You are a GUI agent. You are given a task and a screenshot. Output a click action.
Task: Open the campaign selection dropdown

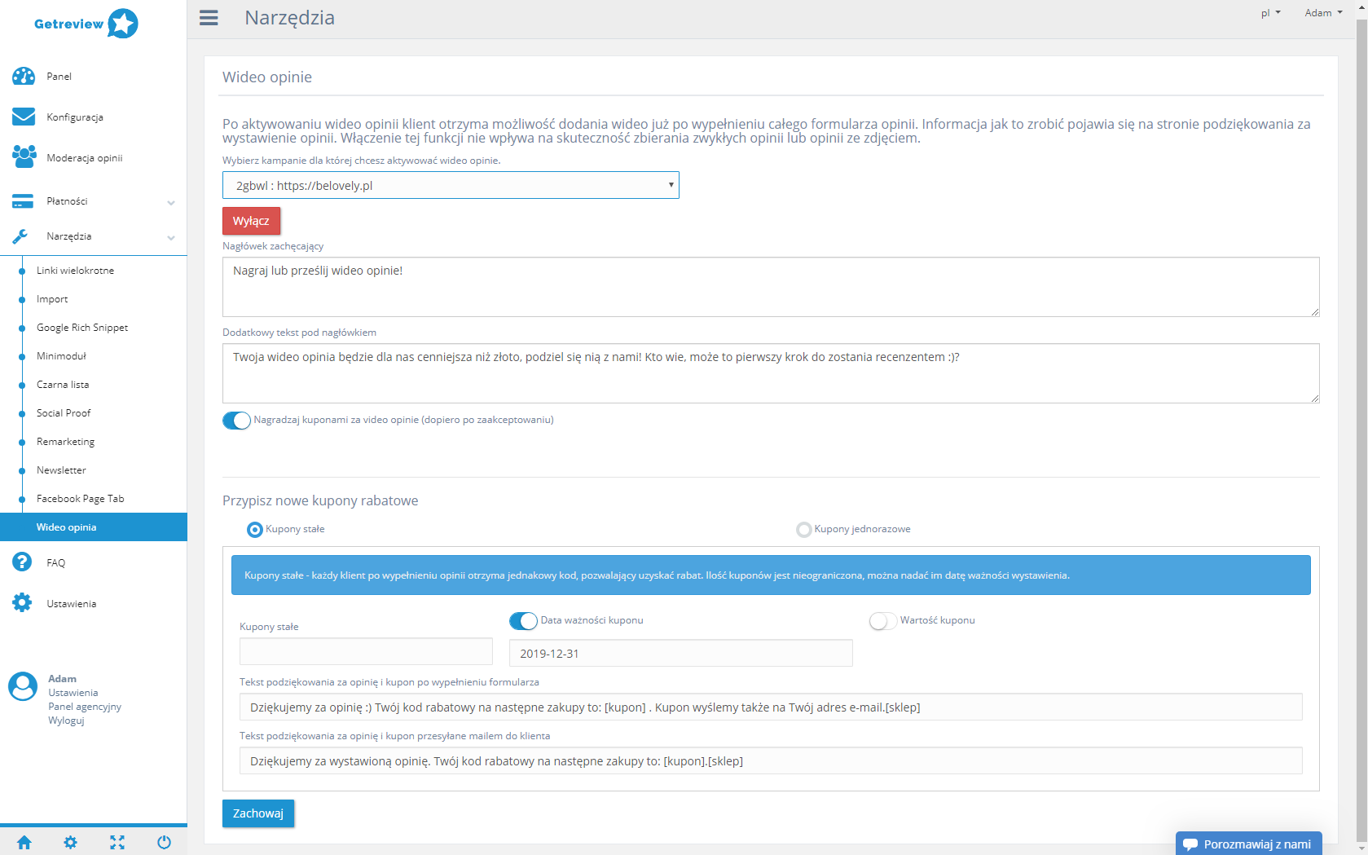point(451,185)
